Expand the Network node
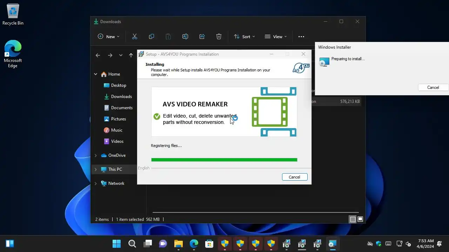This screenshot has width=449, height=252. point(95,183)
